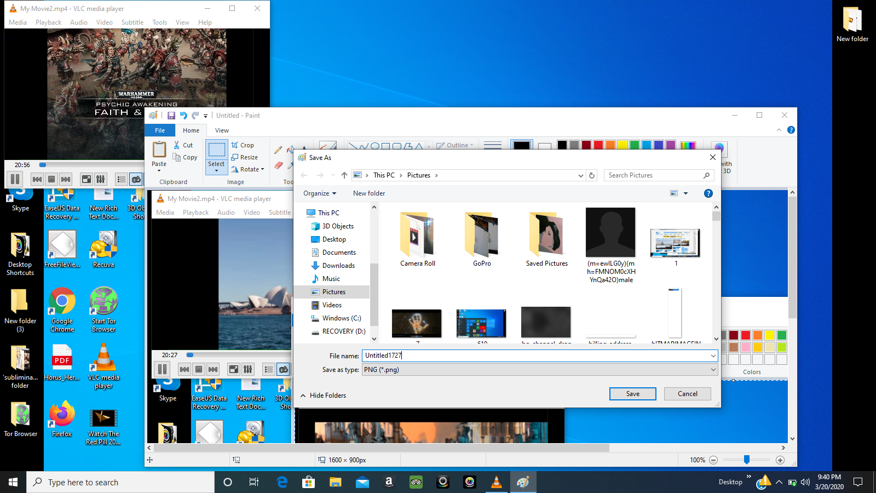This screenshot has height=493, width=876.
Task: Skip to next media in VLC
Action: [66, 179]
